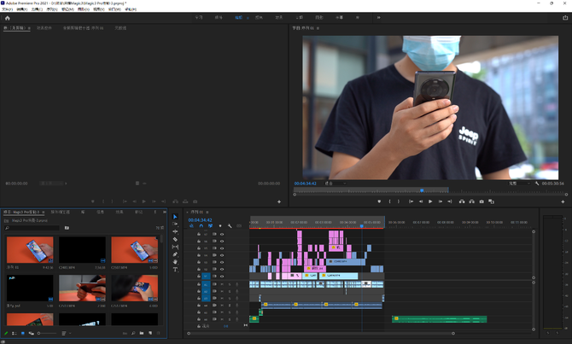The image size is (572, 344).
Task: Open the File menu in the menu bar
Action: [x=8, y=9]
